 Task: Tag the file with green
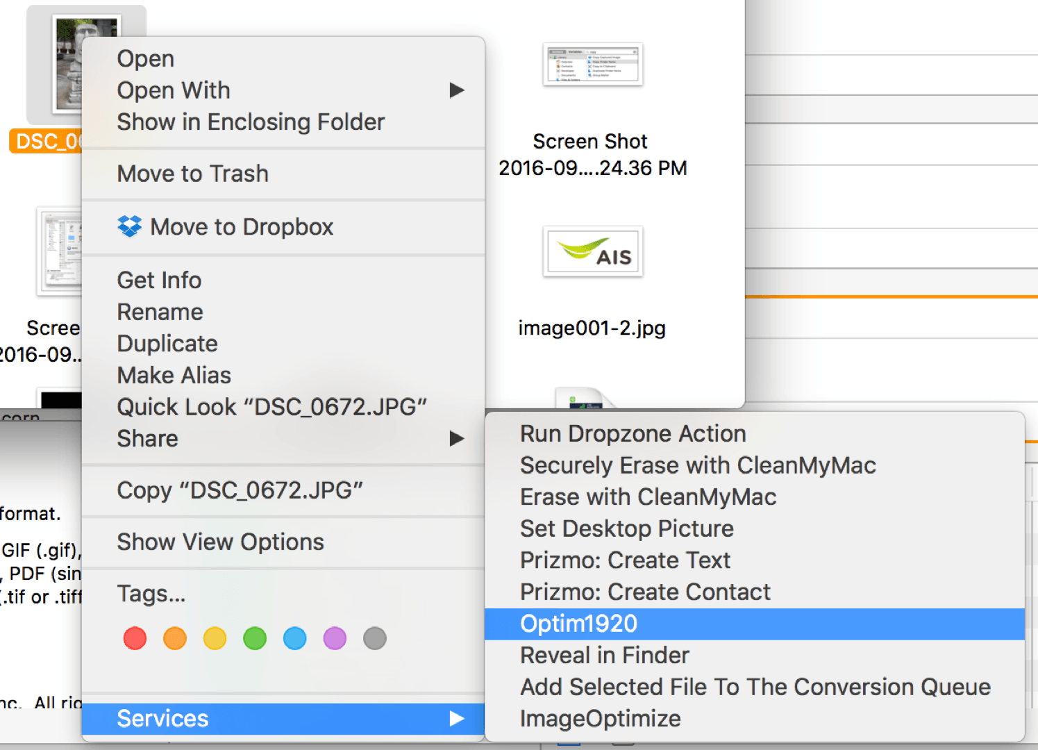[255, 638]
